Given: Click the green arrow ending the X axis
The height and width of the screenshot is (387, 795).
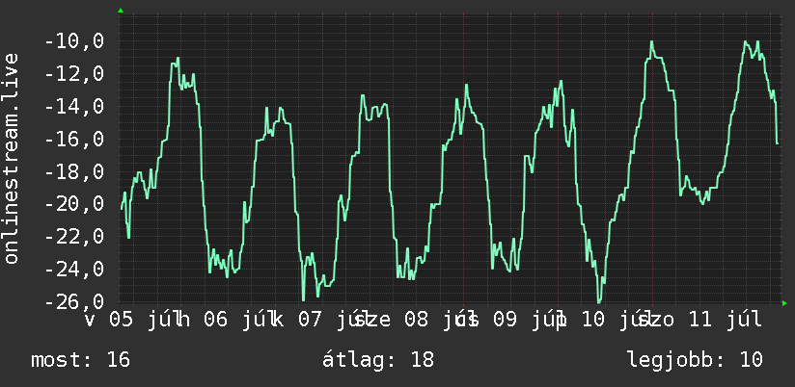Looking at the screenshot, I should tap(784, 303).
